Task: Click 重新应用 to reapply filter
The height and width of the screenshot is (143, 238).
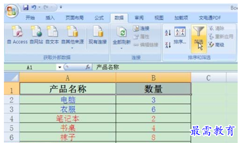Action: [x=221, y=36]
